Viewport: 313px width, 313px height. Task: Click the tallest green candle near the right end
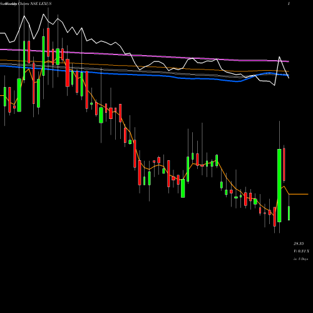(x=279, y=185)
